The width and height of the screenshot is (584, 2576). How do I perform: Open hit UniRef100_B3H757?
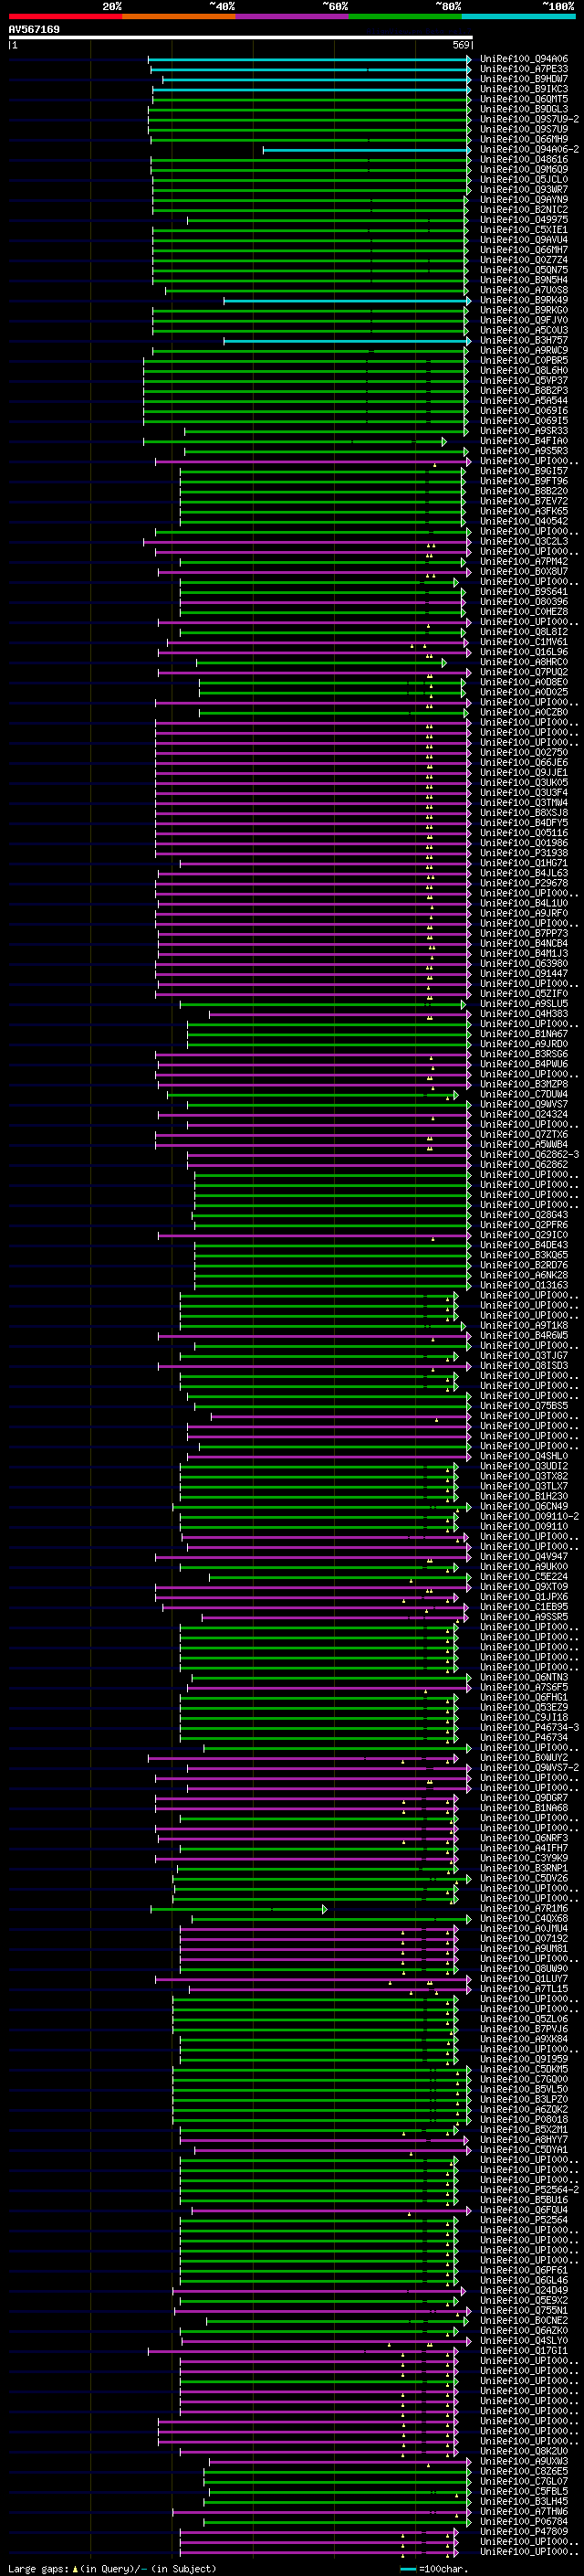(x=523, y=341)
